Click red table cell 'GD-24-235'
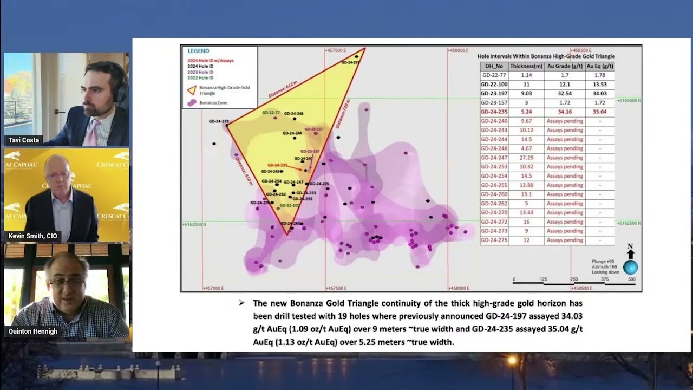 click(494, 112)
